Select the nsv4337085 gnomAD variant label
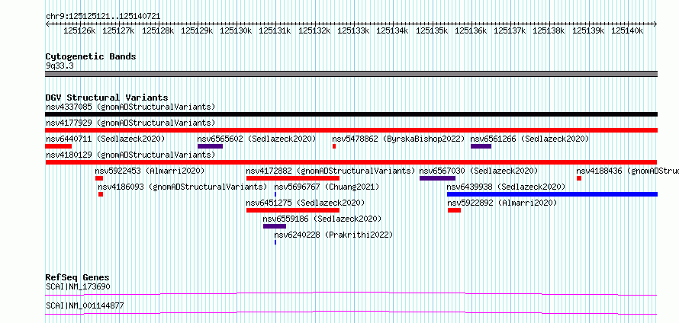Screen dimensions: 679x323 point(130,107)
